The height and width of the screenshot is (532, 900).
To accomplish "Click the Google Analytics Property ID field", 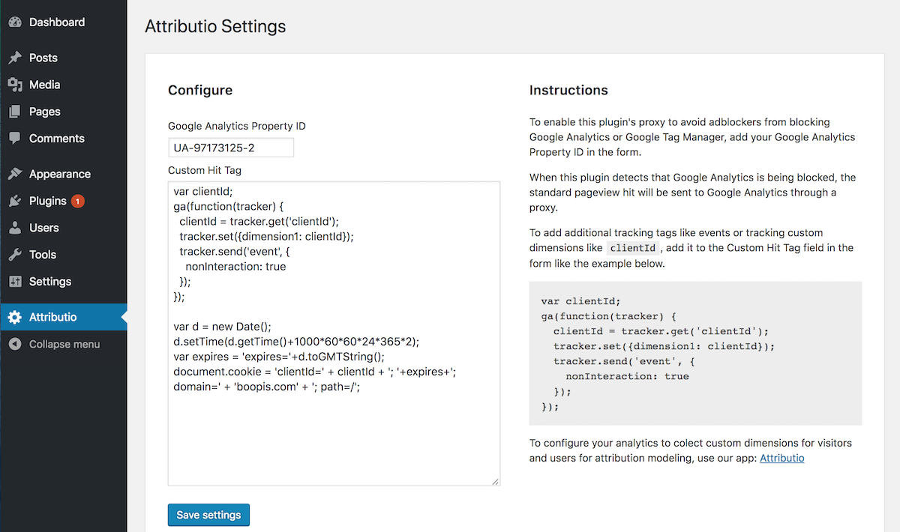I will tap(231, 148).
